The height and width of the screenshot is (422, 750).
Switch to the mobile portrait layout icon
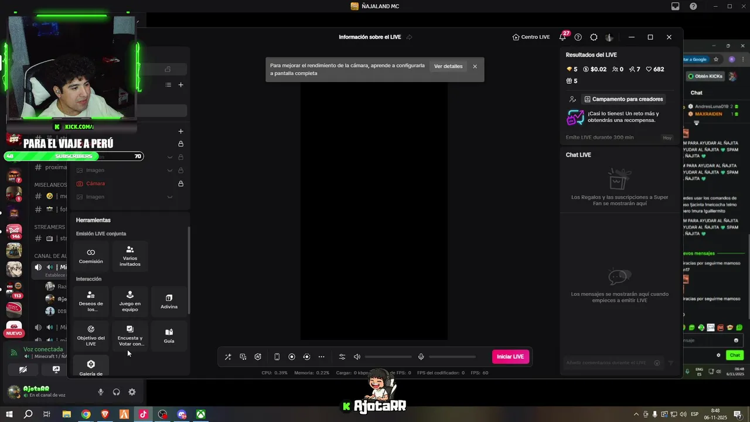(277, 356)
